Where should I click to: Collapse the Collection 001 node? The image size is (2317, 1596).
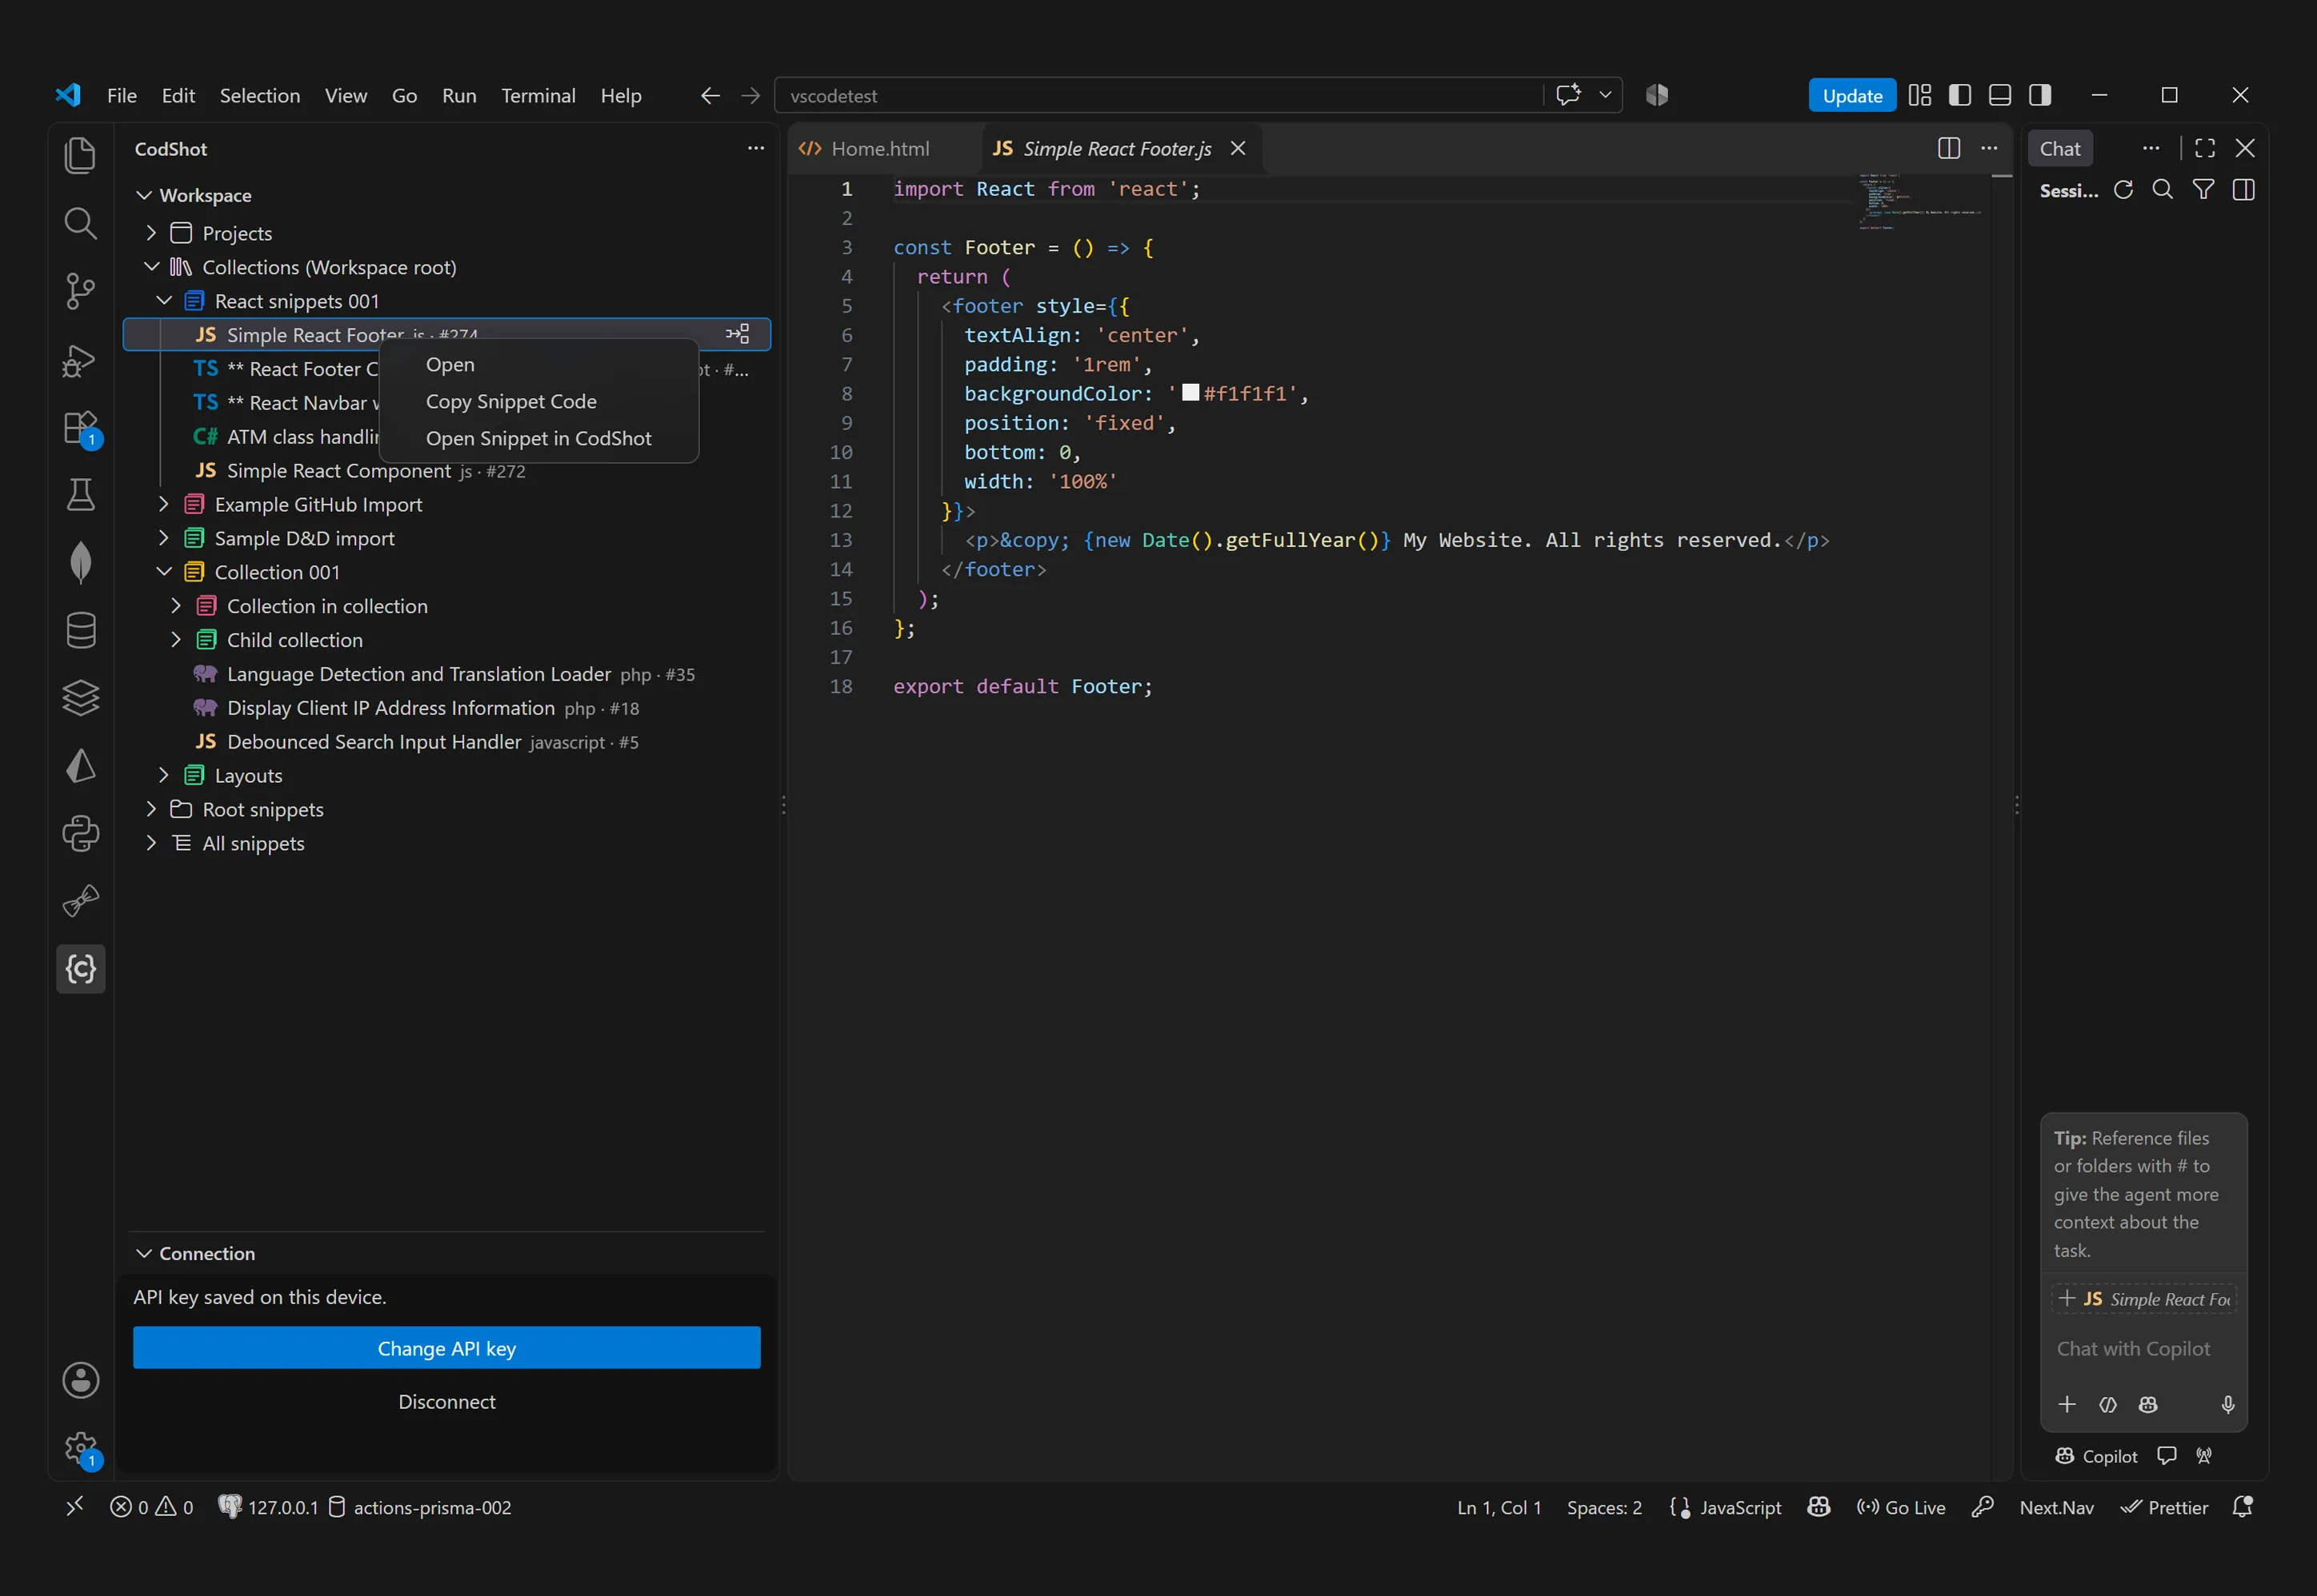coord(163,572)
